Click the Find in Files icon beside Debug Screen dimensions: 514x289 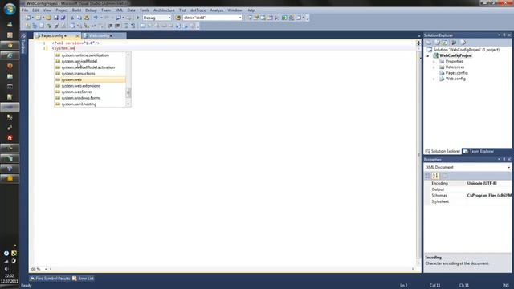[178, 18]
